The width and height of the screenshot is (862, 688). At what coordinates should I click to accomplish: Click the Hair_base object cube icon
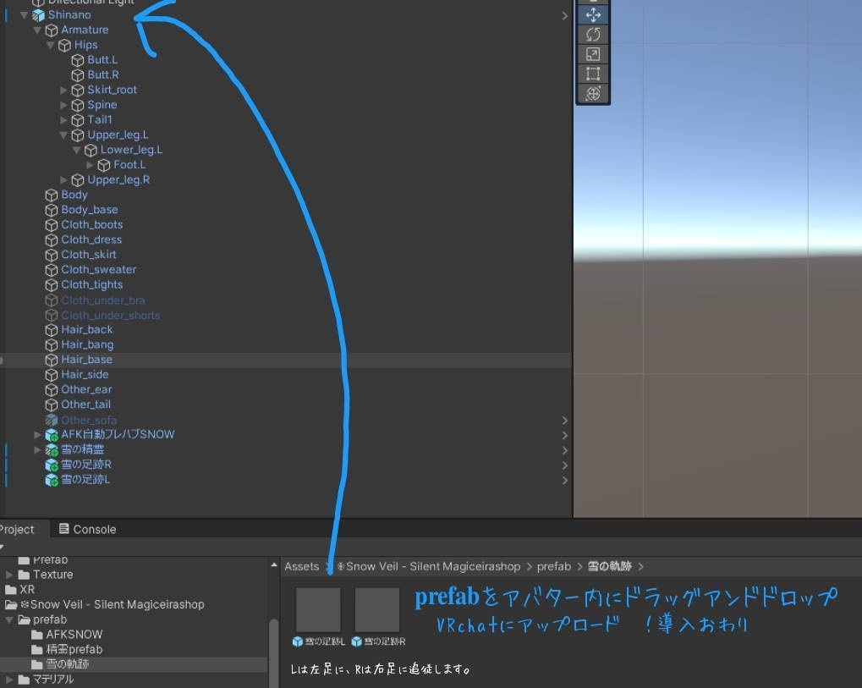(52, 361)
